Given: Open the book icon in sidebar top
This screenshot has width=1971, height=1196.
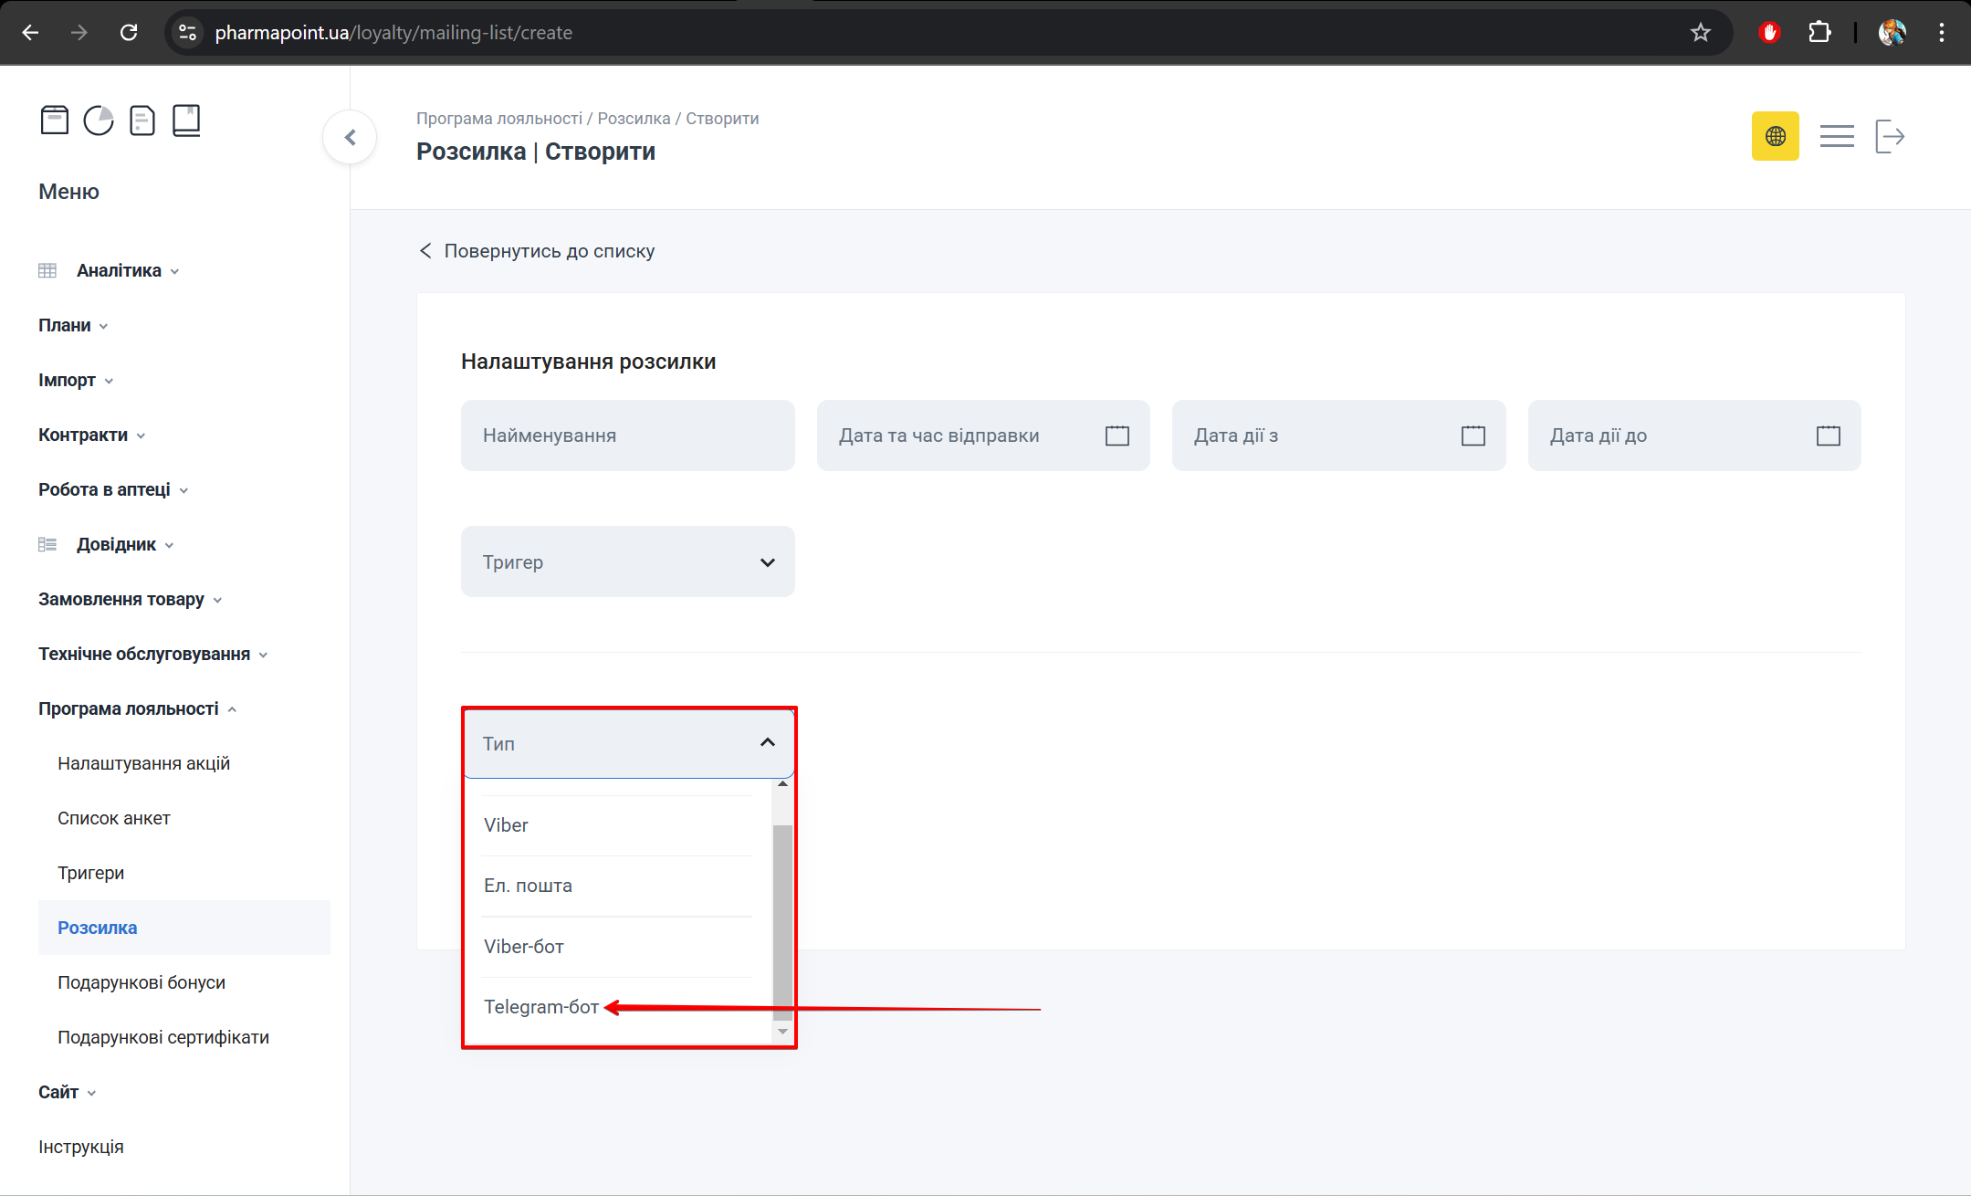Looking at the screenshot, I should (186, 121).
